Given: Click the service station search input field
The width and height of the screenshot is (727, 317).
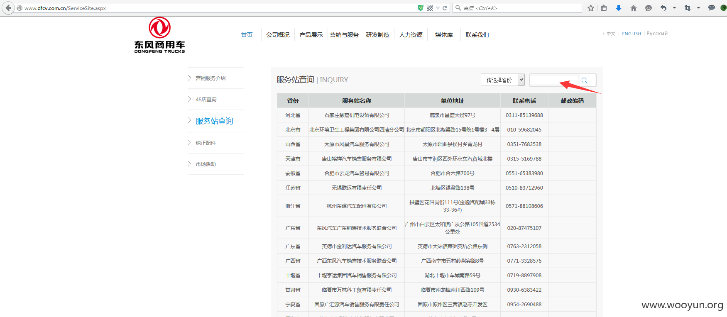Looking at the screenshot, I should [x=553, y=80].
